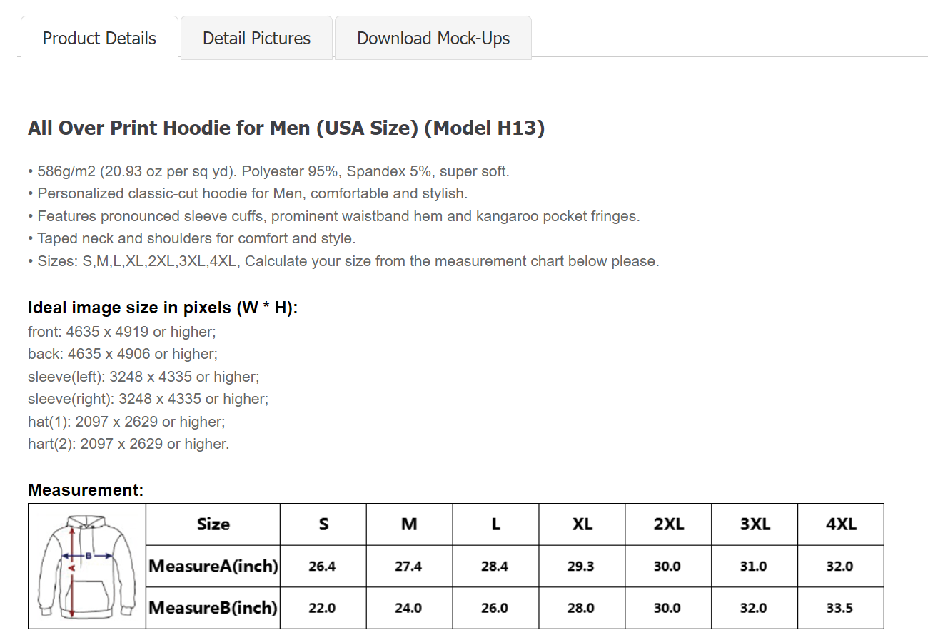Viewport: 928px width, 640px height.
Task: Select the L size column header
Action: (495, 524)
